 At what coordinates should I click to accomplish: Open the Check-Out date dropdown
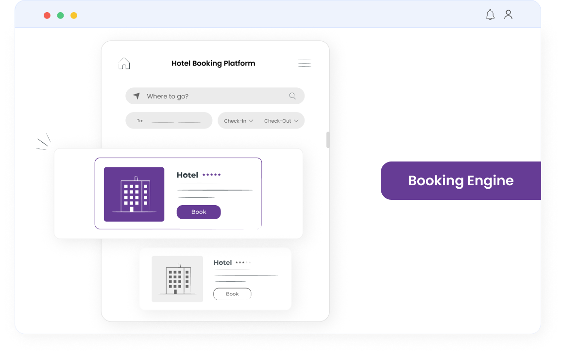[282, 120]
